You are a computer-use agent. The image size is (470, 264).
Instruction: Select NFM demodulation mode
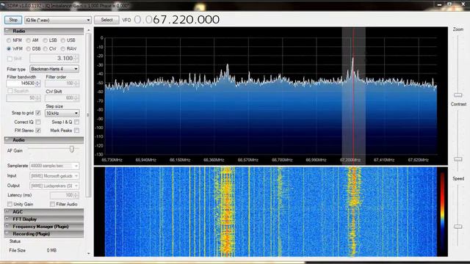(9, 40)
